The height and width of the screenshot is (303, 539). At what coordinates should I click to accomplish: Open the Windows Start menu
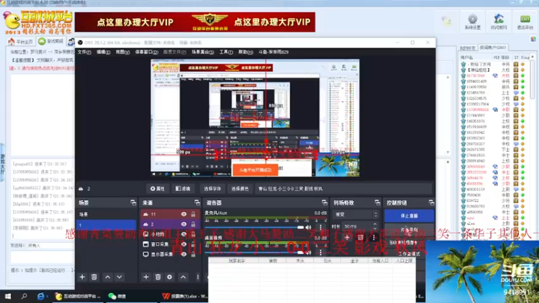(x=7, y=296)
